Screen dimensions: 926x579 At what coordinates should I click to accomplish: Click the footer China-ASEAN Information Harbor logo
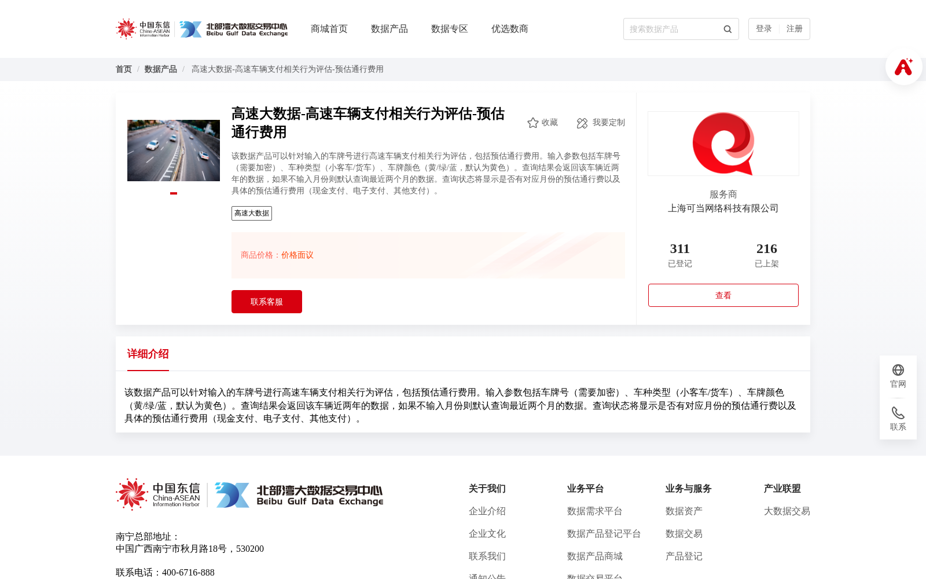coord(158,494)
